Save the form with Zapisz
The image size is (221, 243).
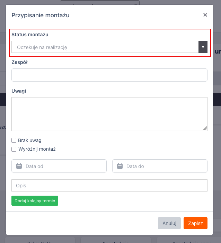[195, 223]
